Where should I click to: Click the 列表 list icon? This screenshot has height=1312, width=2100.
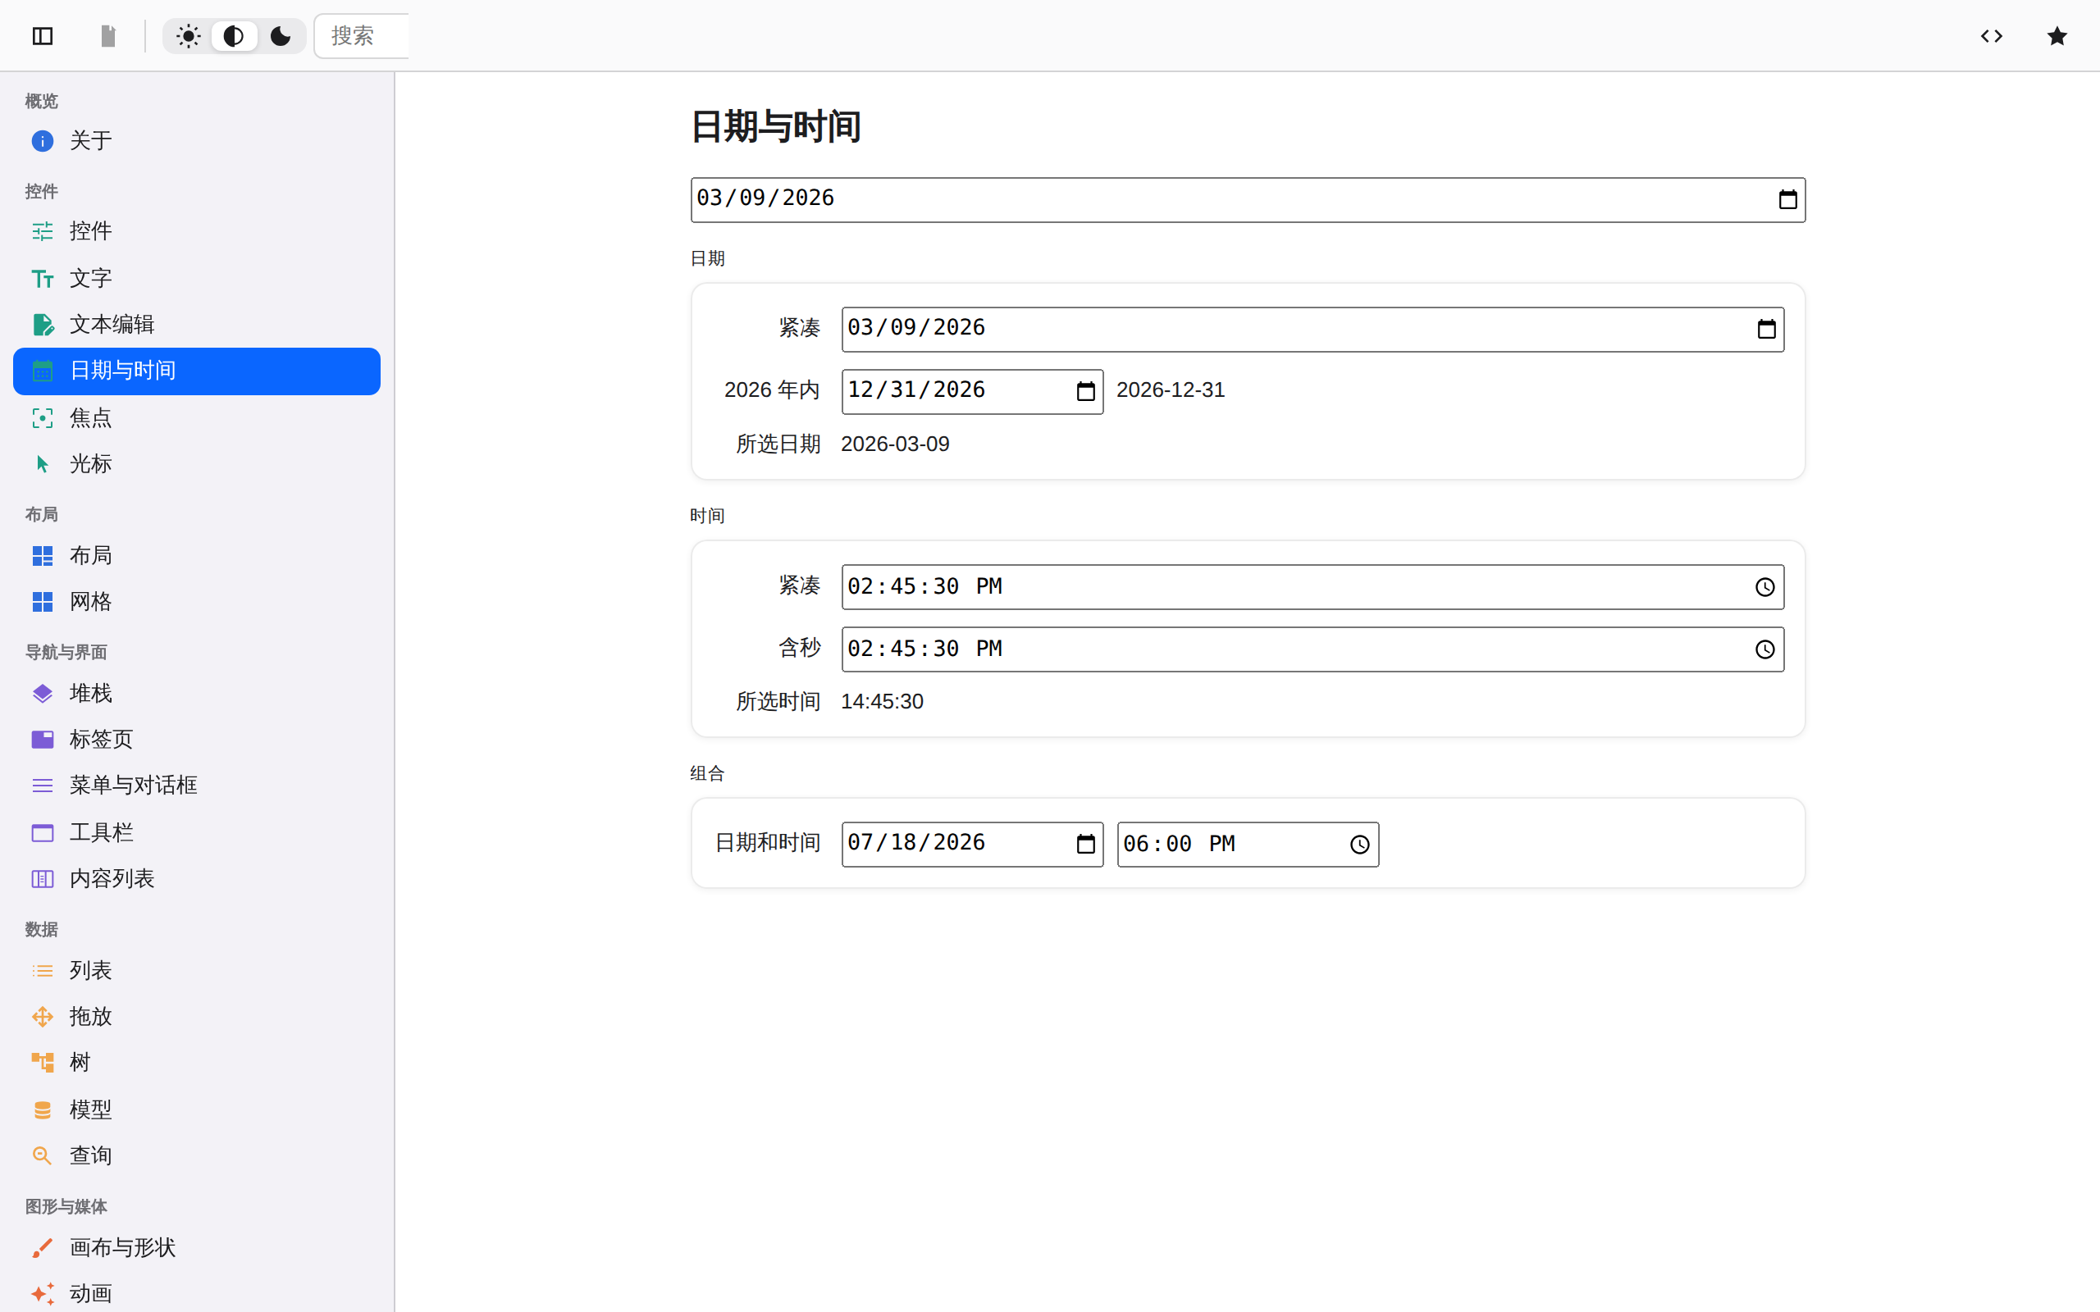point(43,970)
